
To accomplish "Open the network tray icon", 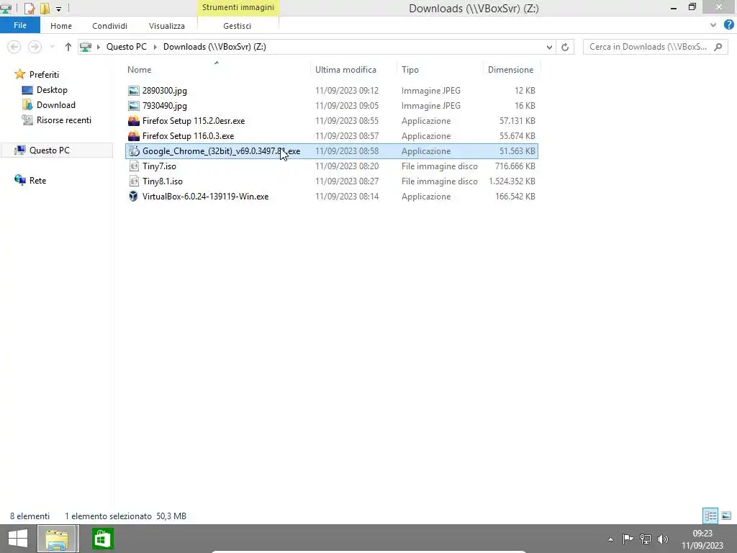I will tap(646, 539).
